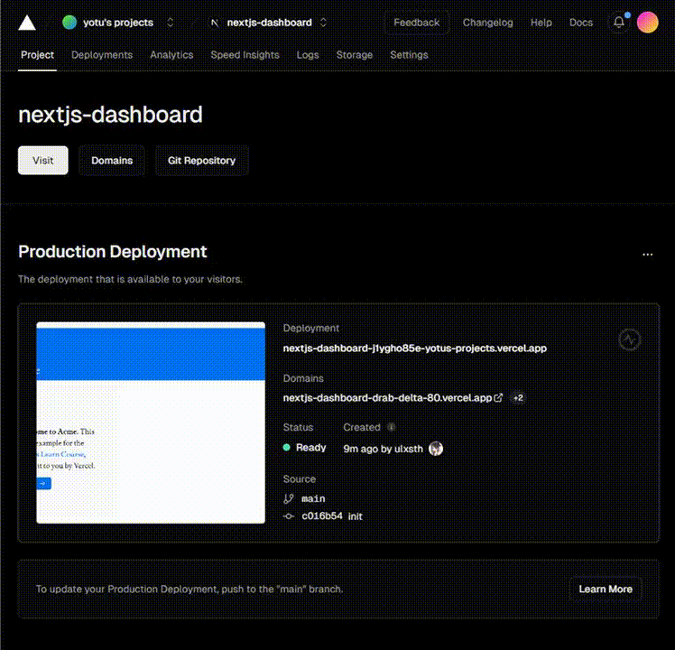Click the Visit button
Viewport: 675px width, 650px height.
click(43, 160)
